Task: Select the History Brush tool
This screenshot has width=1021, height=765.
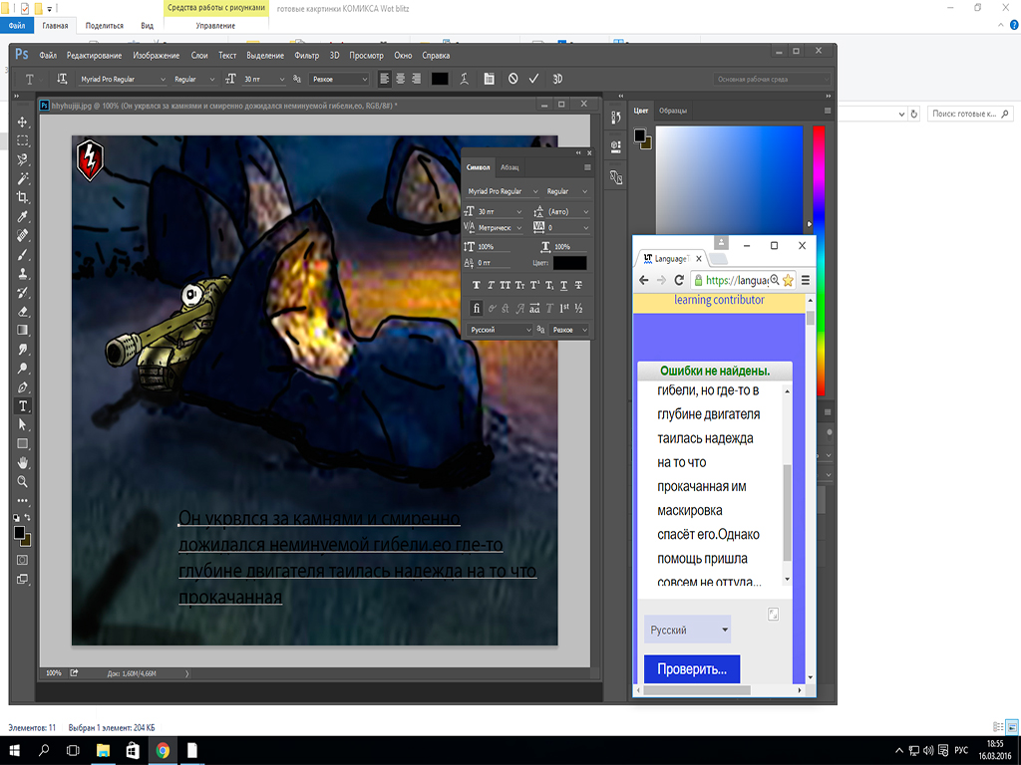Action: pyautogui.click(x=22, y=293)
